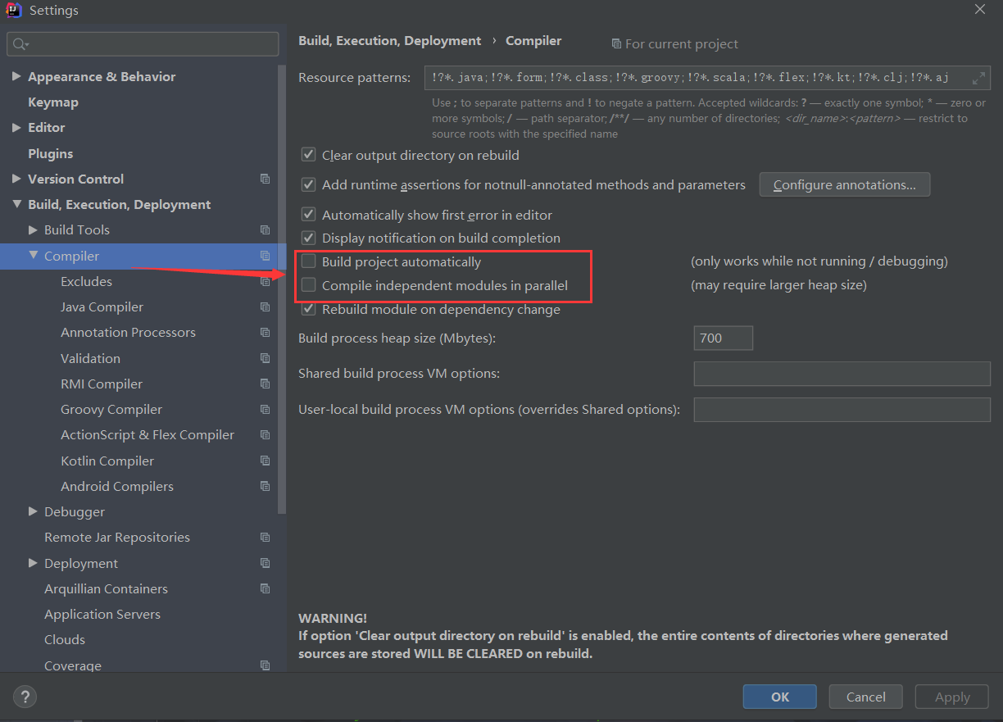Image resolution: width=1003 pixels, height=722 pixels.
Task: Expand the Deployment node arrow
Action: click(33, 563)
